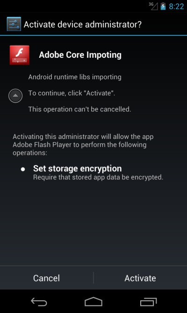This screenshot has width=187, height=313.
Task: Open Recent Apps navigation icon
Action: pos(148,302)
